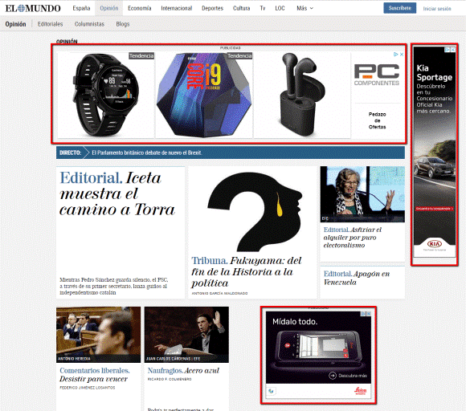Open the Blogs sub-tab
466x411 pixels.
(123, 24)
